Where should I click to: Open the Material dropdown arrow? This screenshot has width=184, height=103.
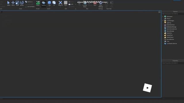pos(60,7)
